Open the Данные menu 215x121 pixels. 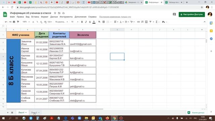point(54,17)
